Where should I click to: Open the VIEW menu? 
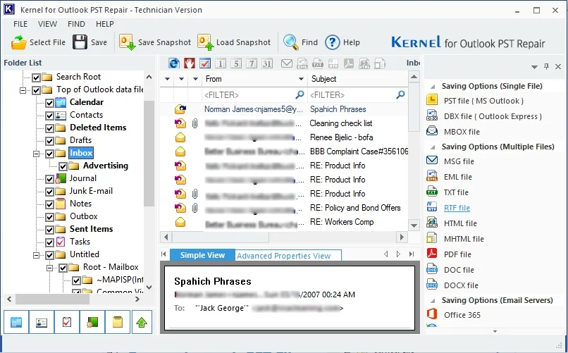pos(47,24)
